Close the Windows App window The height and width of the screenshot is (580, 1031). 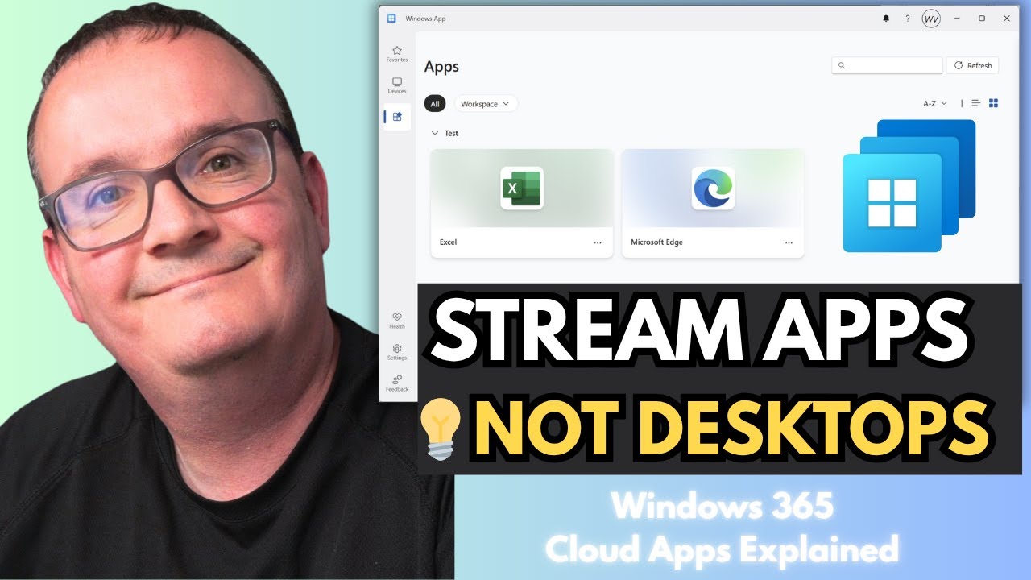pyautogui.click(x=1007, y=19)
